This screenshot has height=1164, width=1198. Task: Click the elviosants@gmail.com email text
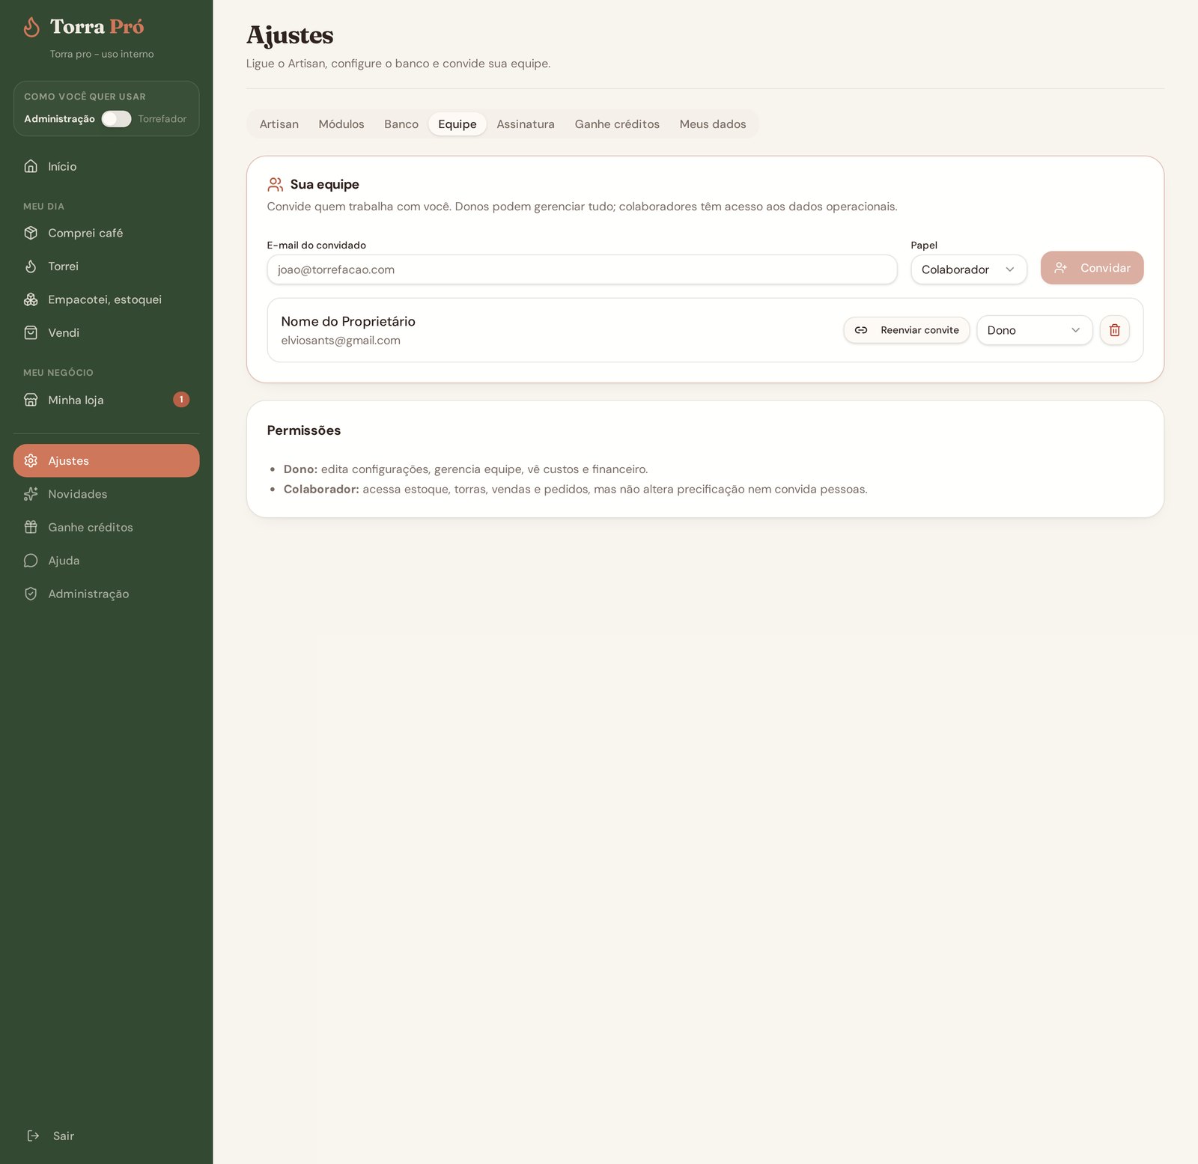(341, 341)
